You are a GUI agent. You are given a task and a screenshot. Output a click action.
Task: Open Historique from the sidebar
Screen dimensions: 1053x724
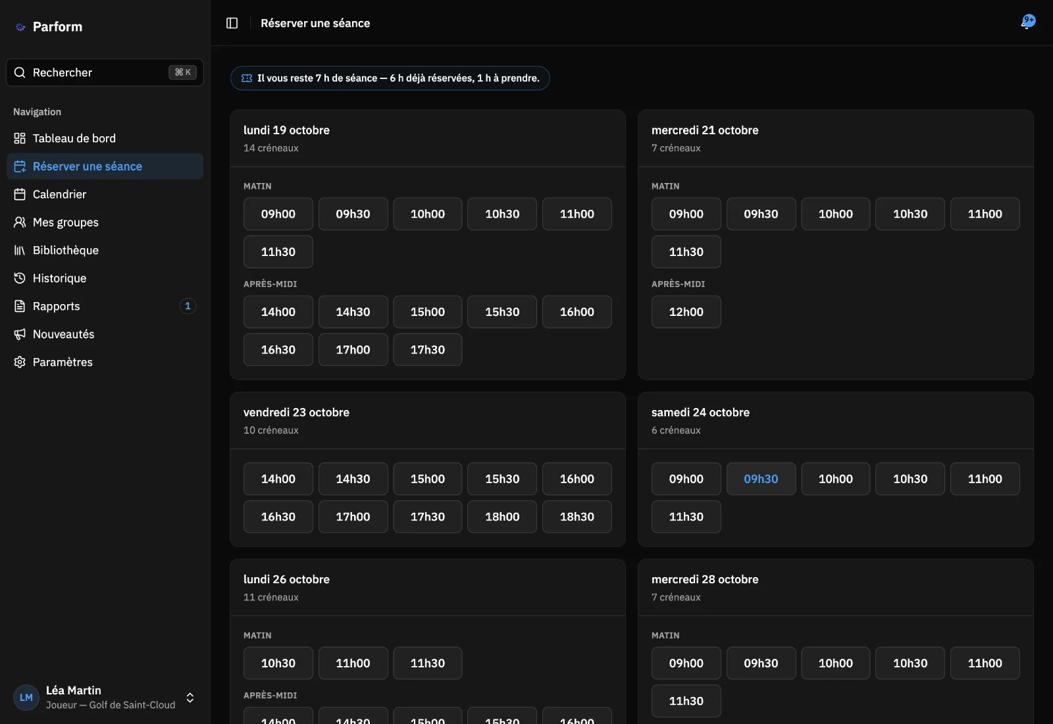105,278
